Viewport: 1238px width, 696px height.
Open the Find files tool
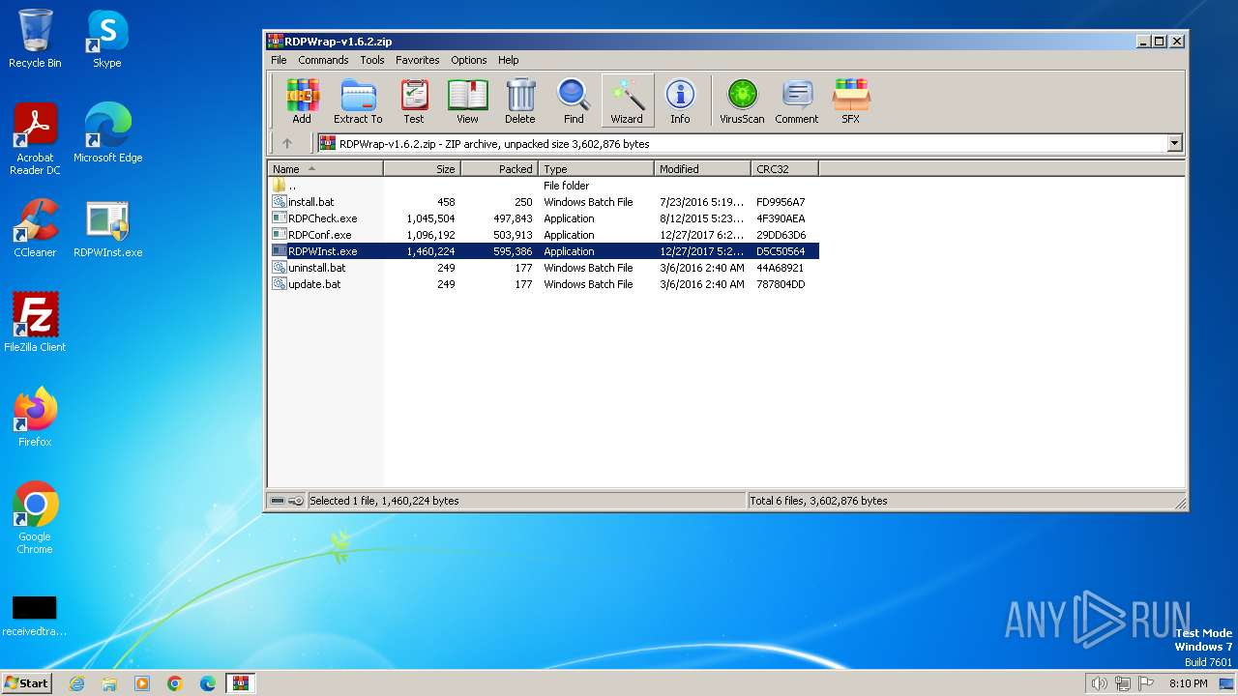tap(574, 101)
